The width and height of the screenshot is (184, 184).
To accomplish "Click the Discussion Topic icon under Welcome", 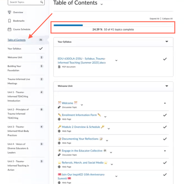I will pos(59,107).
